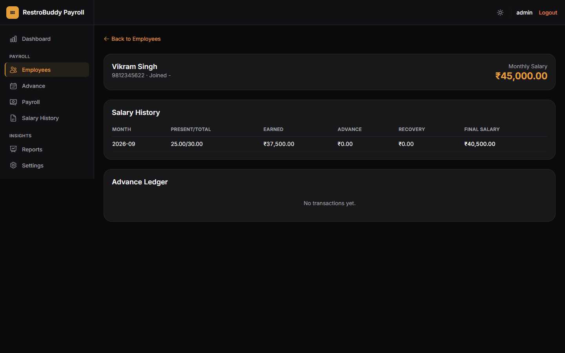Click phone number 9812345622 line
565x353 pixels.
[x=141, y=75]
